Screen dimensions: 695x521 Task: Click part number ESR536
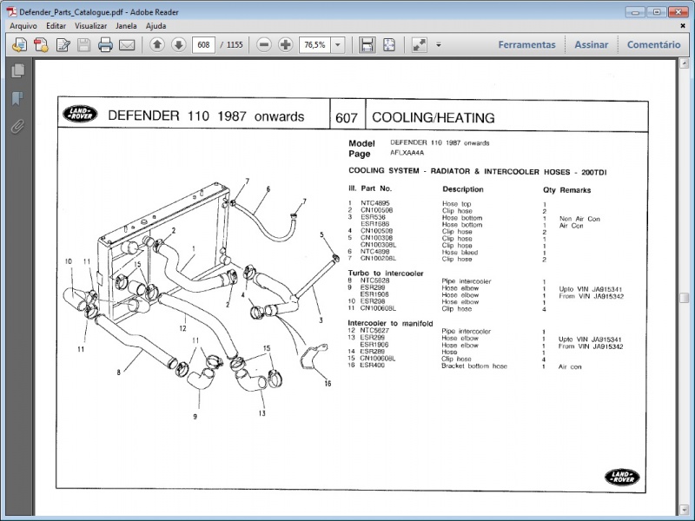coord(373,217)
